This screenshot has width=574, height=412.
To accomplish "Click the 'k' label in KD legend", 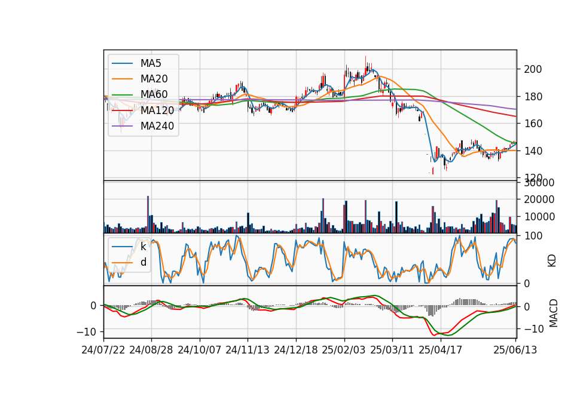I will point(143,247).
